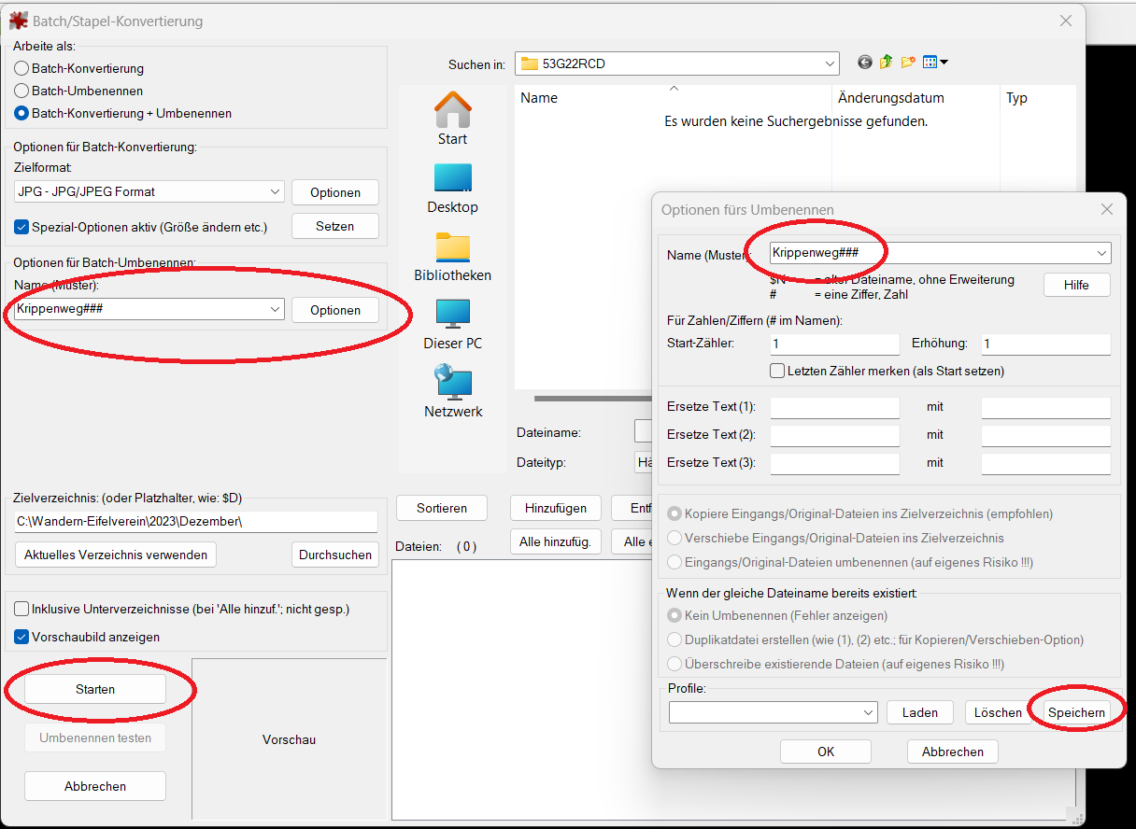Disable Spezial-Optionen aktiv checkbox

(22, 227)
